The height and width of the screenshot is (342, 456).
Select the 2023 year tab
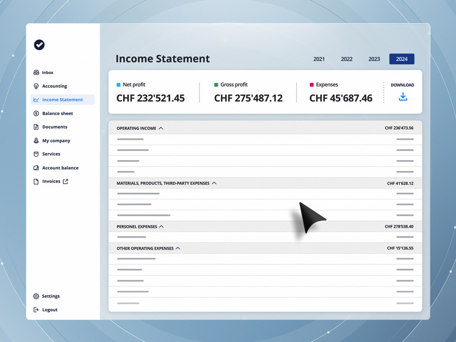point(374,59)
